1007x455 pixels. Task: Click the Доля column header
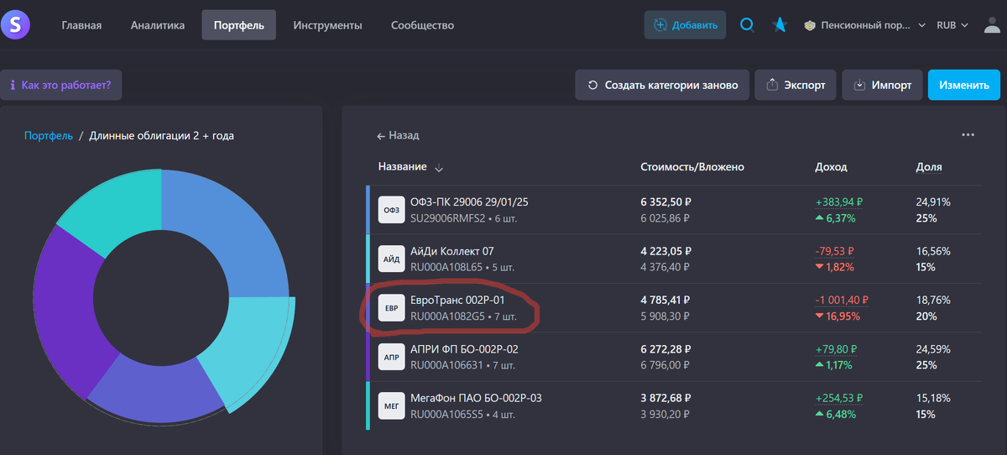click(x=929, y=167)
